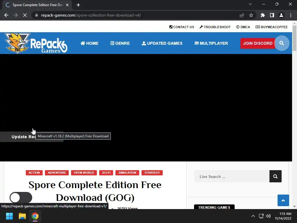297x223 pixels.
Task: Click the Join Discord button
Action: pos(258,43)
